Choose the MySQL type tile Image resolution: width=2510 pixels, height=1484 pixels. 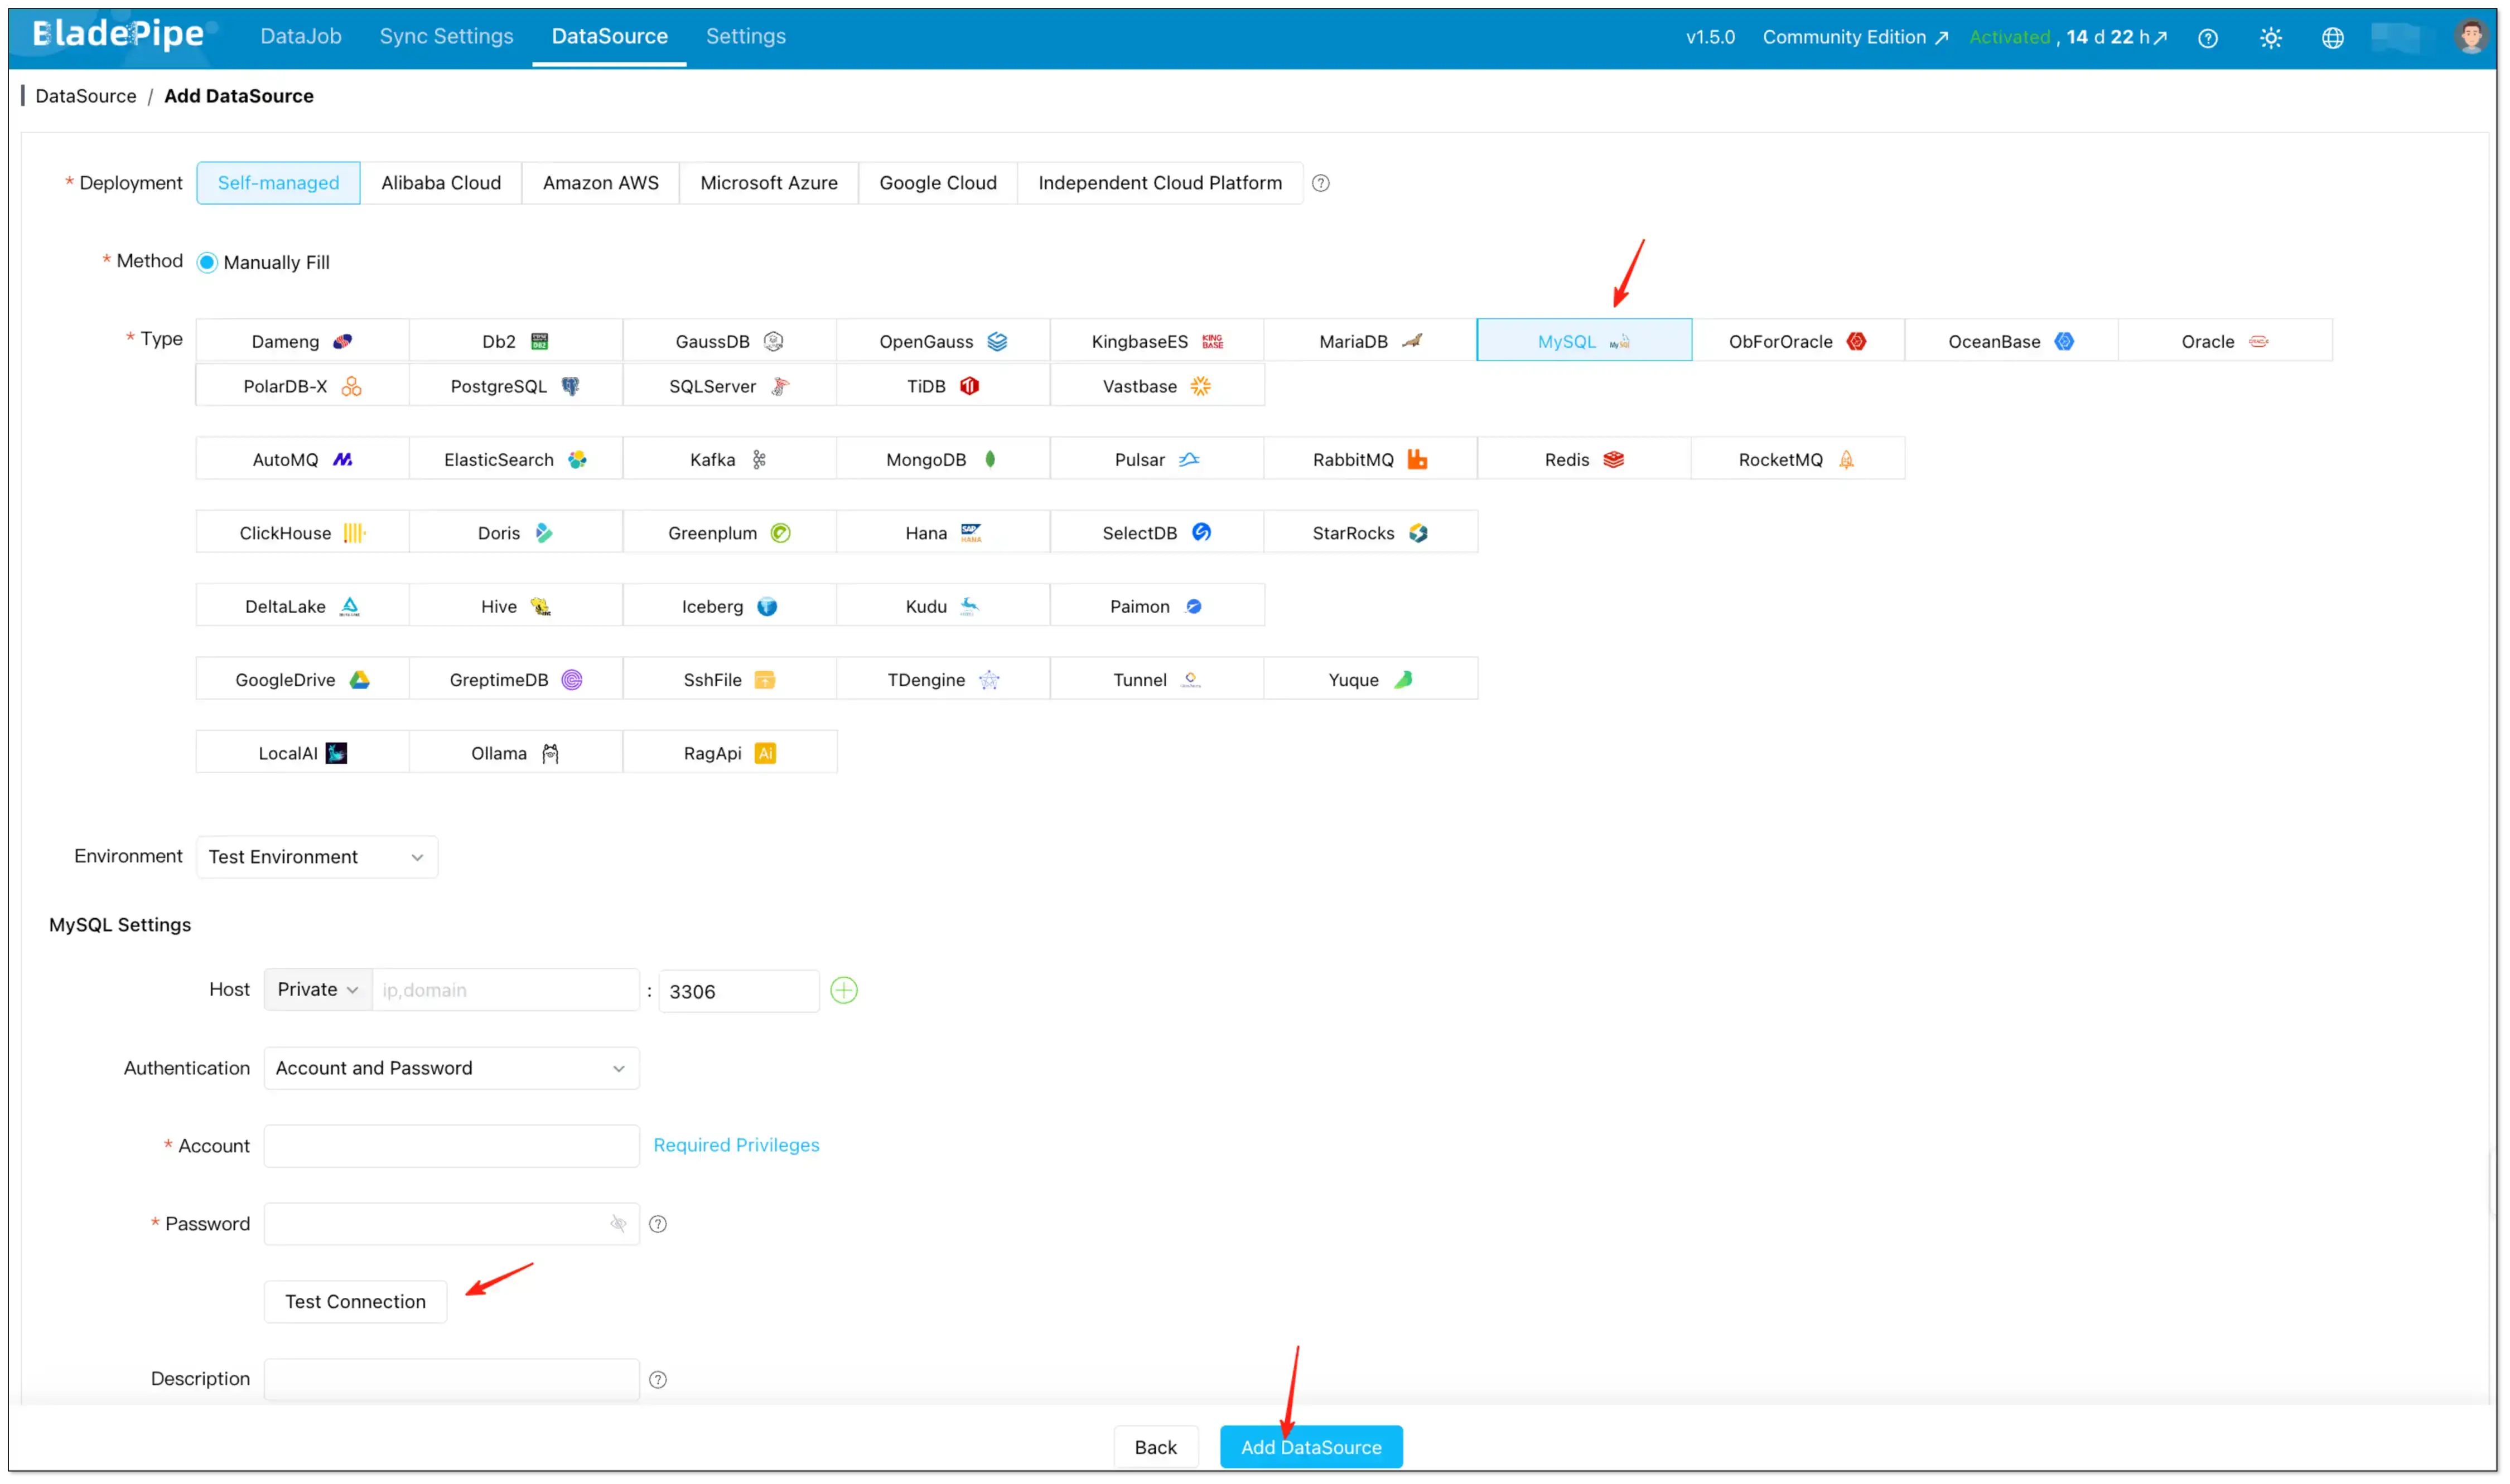(x=1584, y=341)
